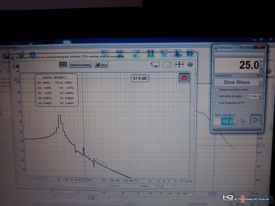Play the generator signal

click(256, 120)
